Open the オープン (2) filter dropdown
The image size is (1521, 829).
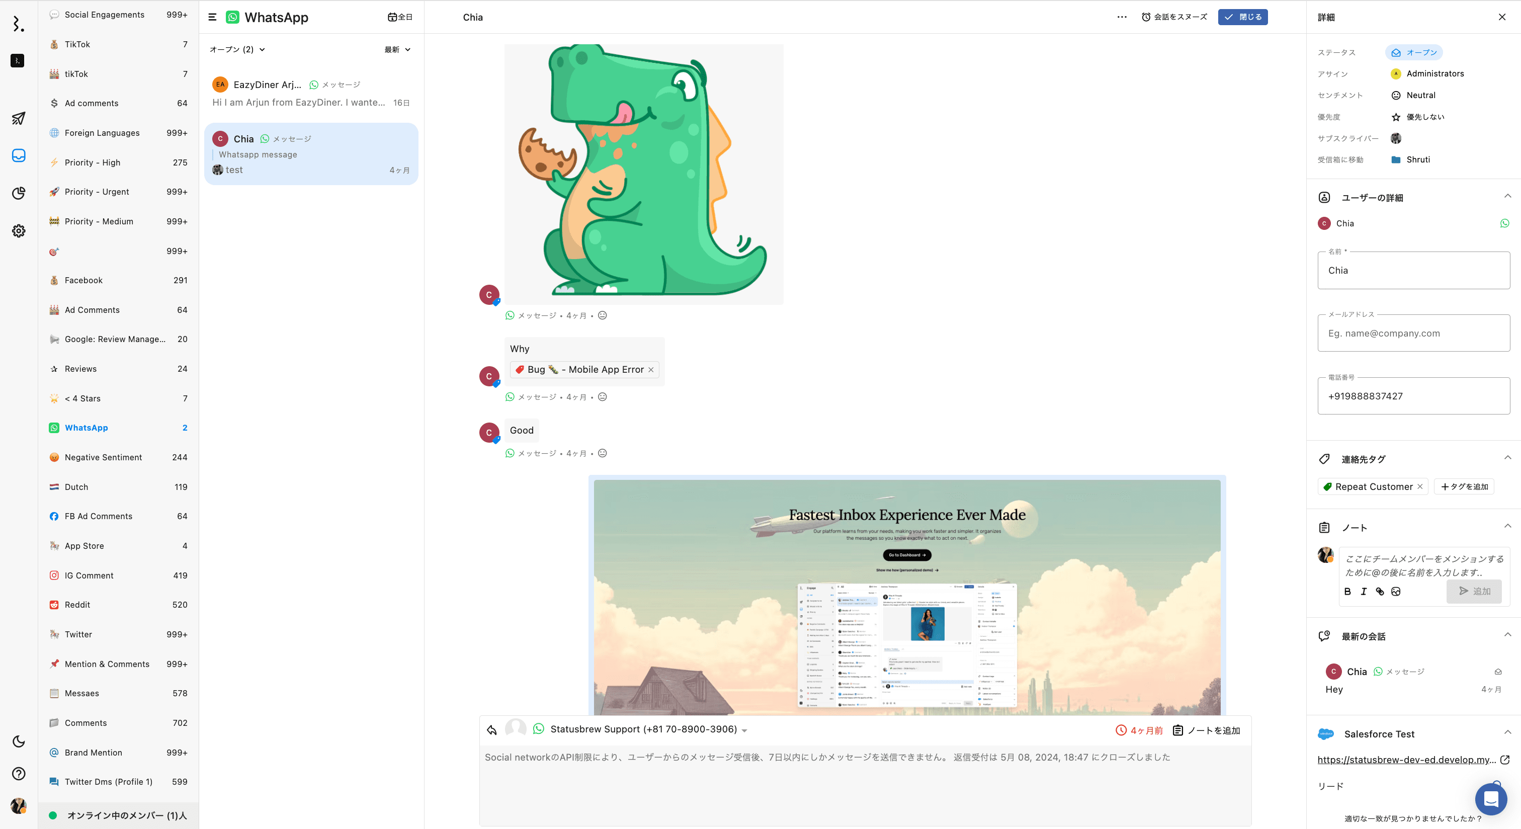point(237,50)
